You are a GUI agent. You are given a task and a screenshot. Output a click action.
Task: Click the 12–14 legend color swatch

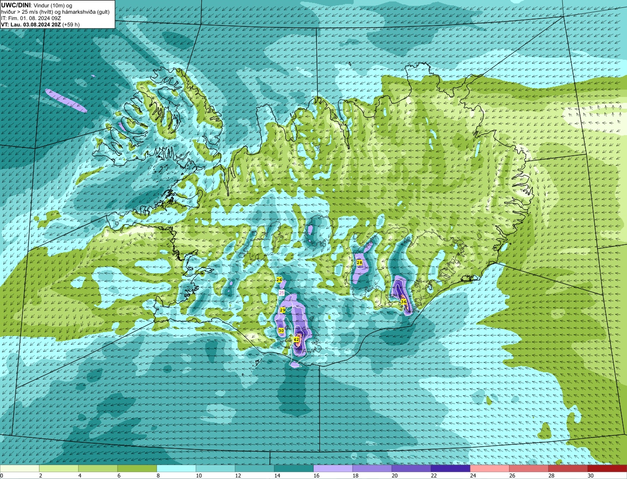pos(255,468)
